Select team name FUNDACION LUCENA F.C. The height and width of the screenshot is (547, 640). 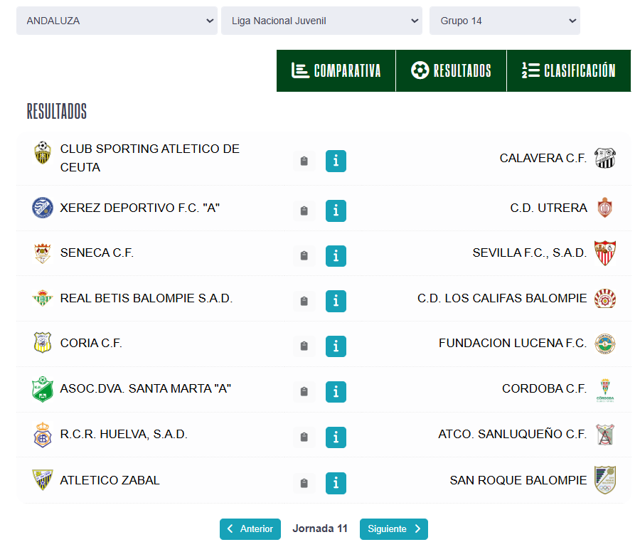pos(513,343)
